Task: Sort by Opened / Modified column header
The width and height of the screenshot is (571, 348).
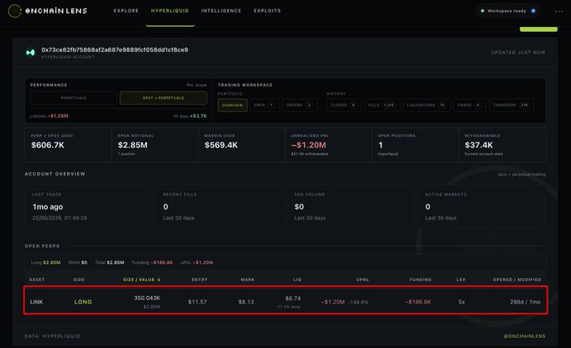Action: click(516, 279)
